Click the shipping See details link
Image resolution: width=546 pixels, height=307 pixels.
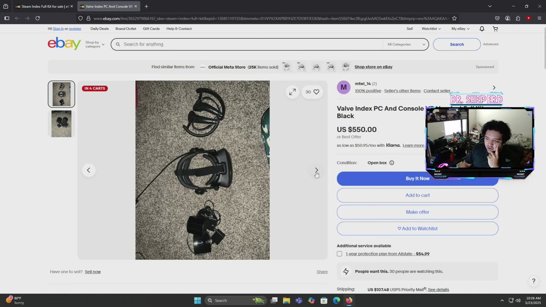coord(439,290)
